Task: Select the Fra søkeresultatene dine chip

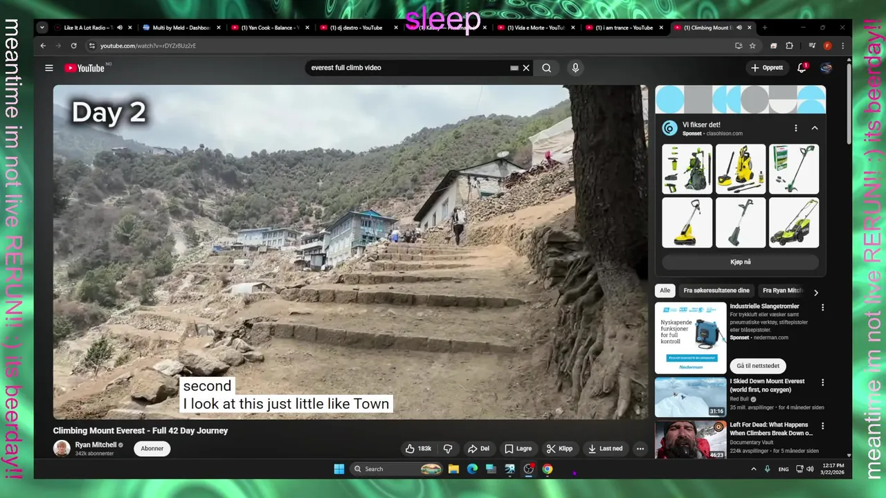Action: point(716,290)
